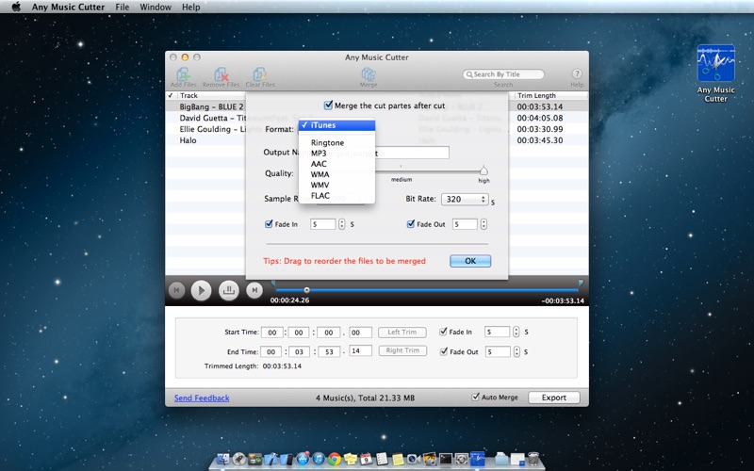The image size is (754, 471).
Task: Click the Left Trim button
Action: click(402, 333)
